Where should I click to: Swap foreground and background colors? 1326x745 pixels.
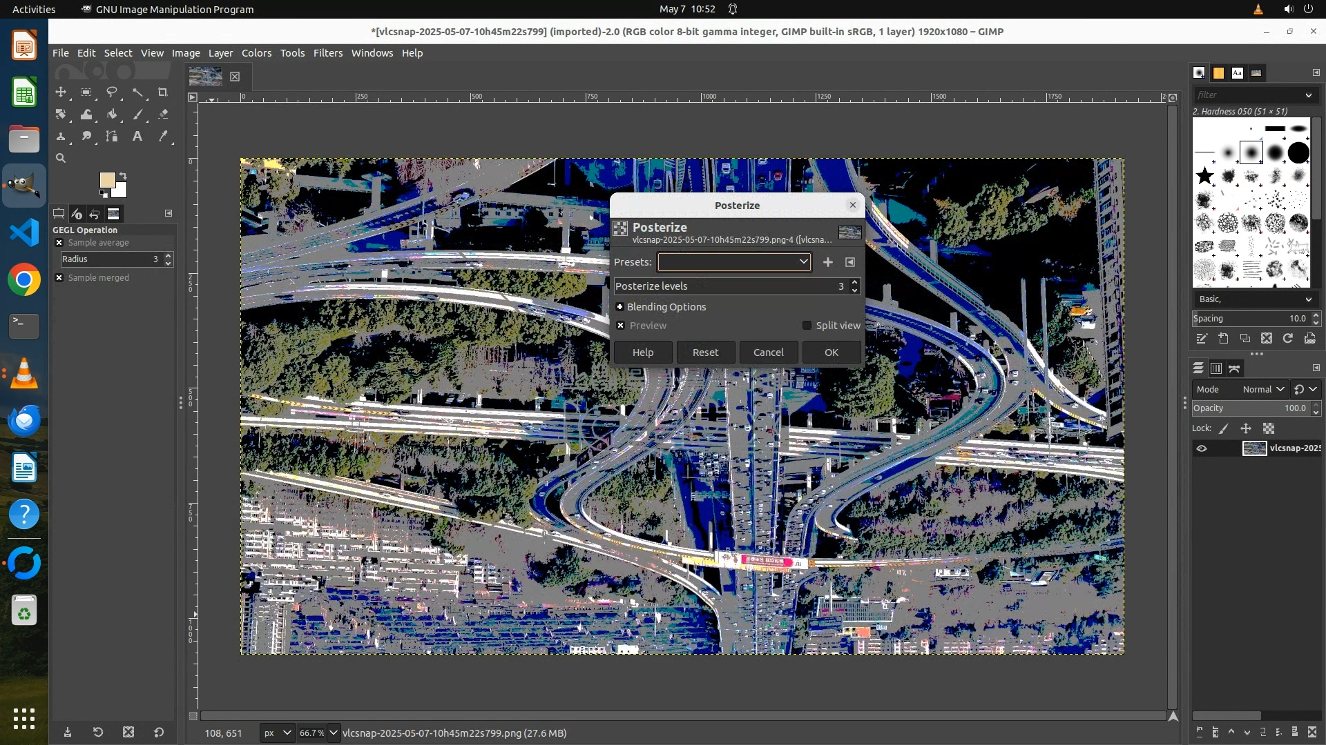click(123, 175)
